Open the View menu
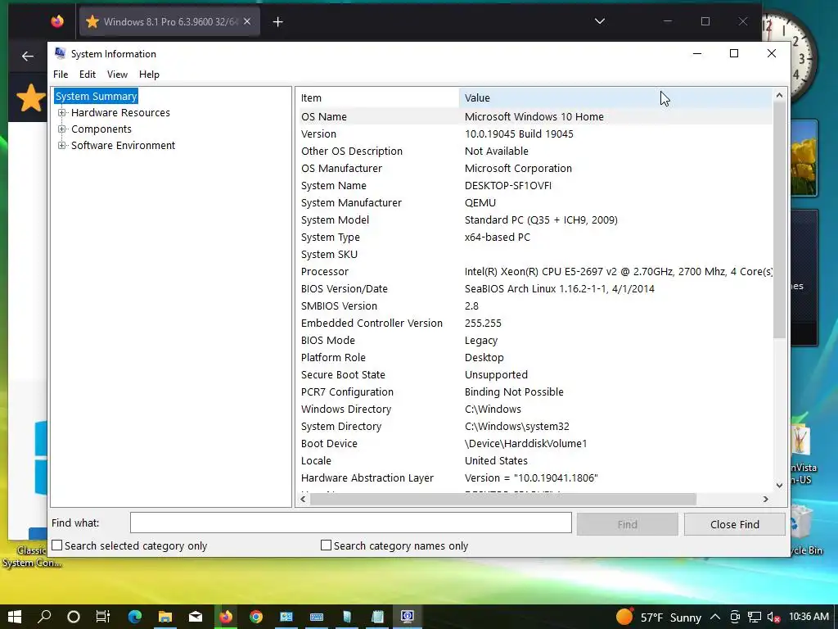This screenshot has width=838, height=629. coord(117,75)
